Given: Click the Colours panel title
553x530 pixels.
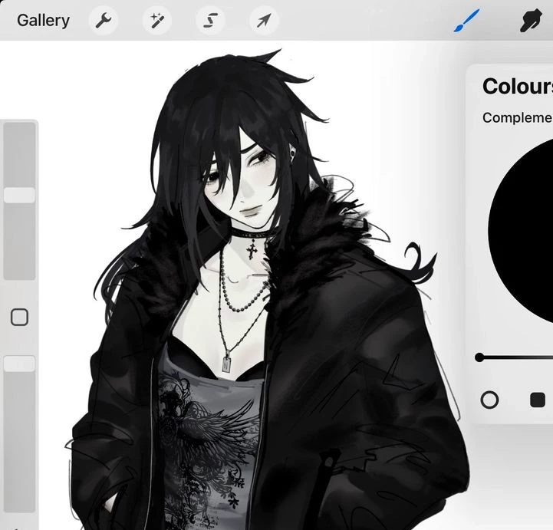Looking at the screenshot, I should (x=516, y=86).
